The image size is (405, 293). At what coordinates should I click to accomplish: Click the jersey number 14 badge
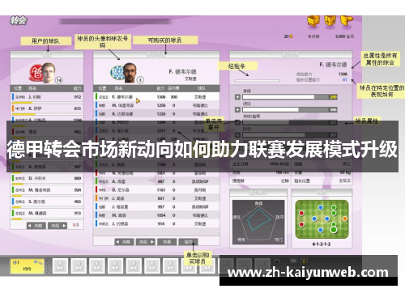[59, 80]
